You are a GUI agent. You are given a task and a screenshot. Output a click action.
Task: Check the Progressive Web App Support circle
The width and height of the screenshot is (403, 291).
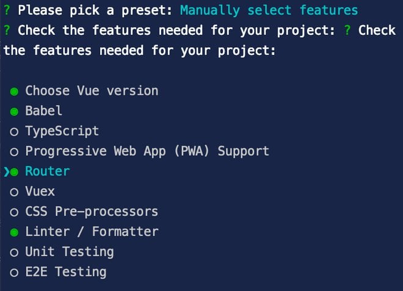[x=14, y=152]
